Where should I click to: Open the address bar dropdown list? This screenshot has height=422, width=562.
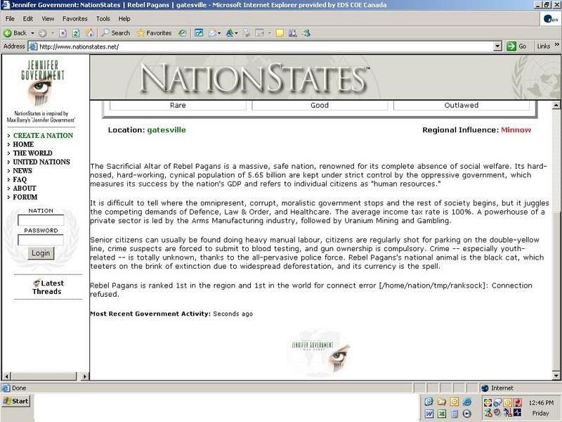point(497,46)
